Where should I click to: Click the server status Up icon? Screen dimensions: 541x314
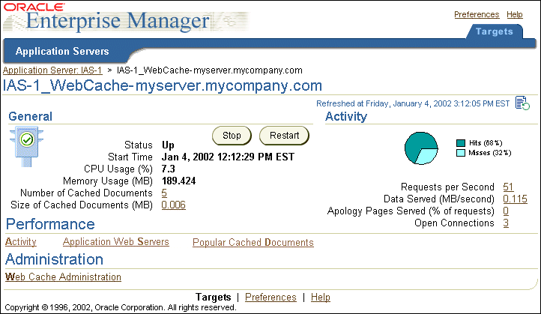26,147
